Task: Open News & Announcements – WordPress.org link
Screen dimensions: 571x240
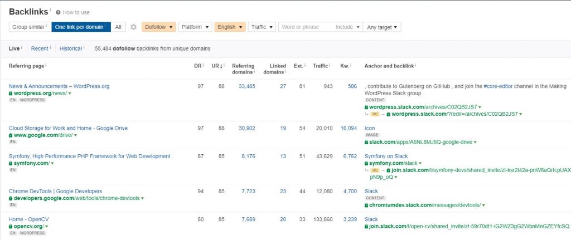Action: pyautogui.click(x=59, y=86)
